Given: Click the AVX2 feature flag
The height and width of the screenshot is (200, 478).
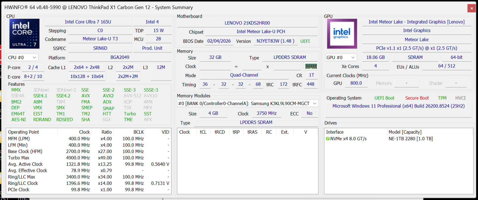Looking at the screenshot, I should 108,96.
